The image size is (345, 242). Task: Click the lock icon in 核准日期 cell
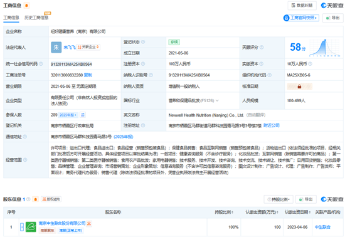pyautogui.click(x=299, y=87)
